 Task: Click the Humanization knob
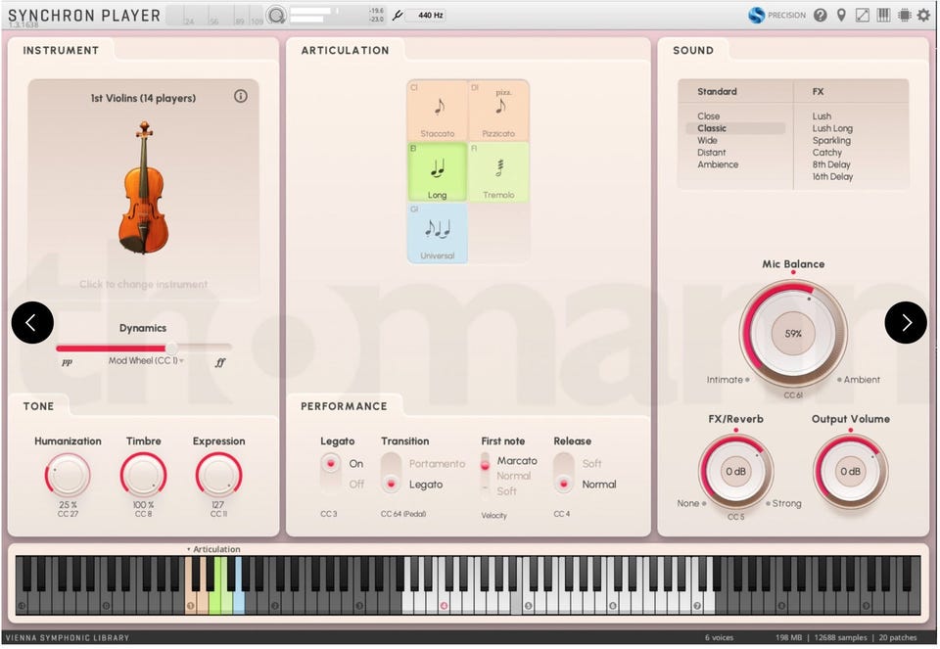pyautogui.click(x=68, y=475)
